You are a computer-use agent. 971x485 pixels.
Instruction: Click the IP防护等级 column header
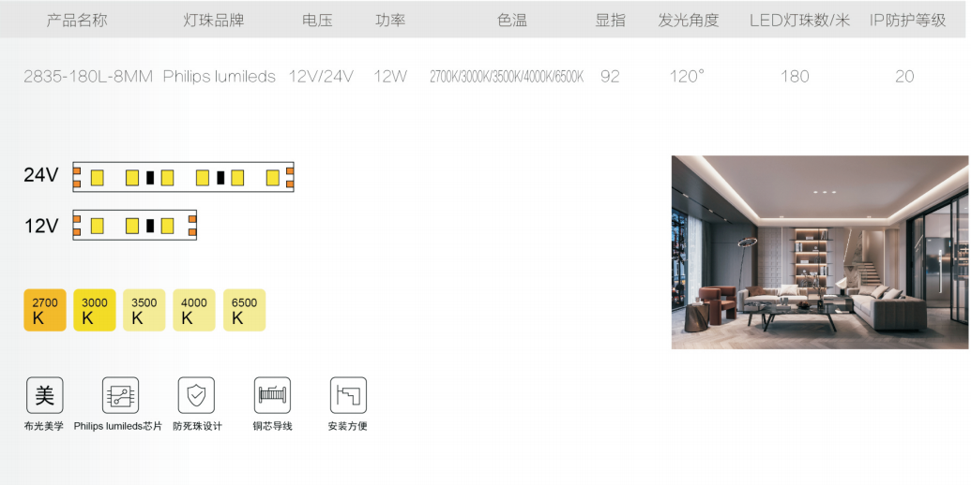[x=907, y=21]
